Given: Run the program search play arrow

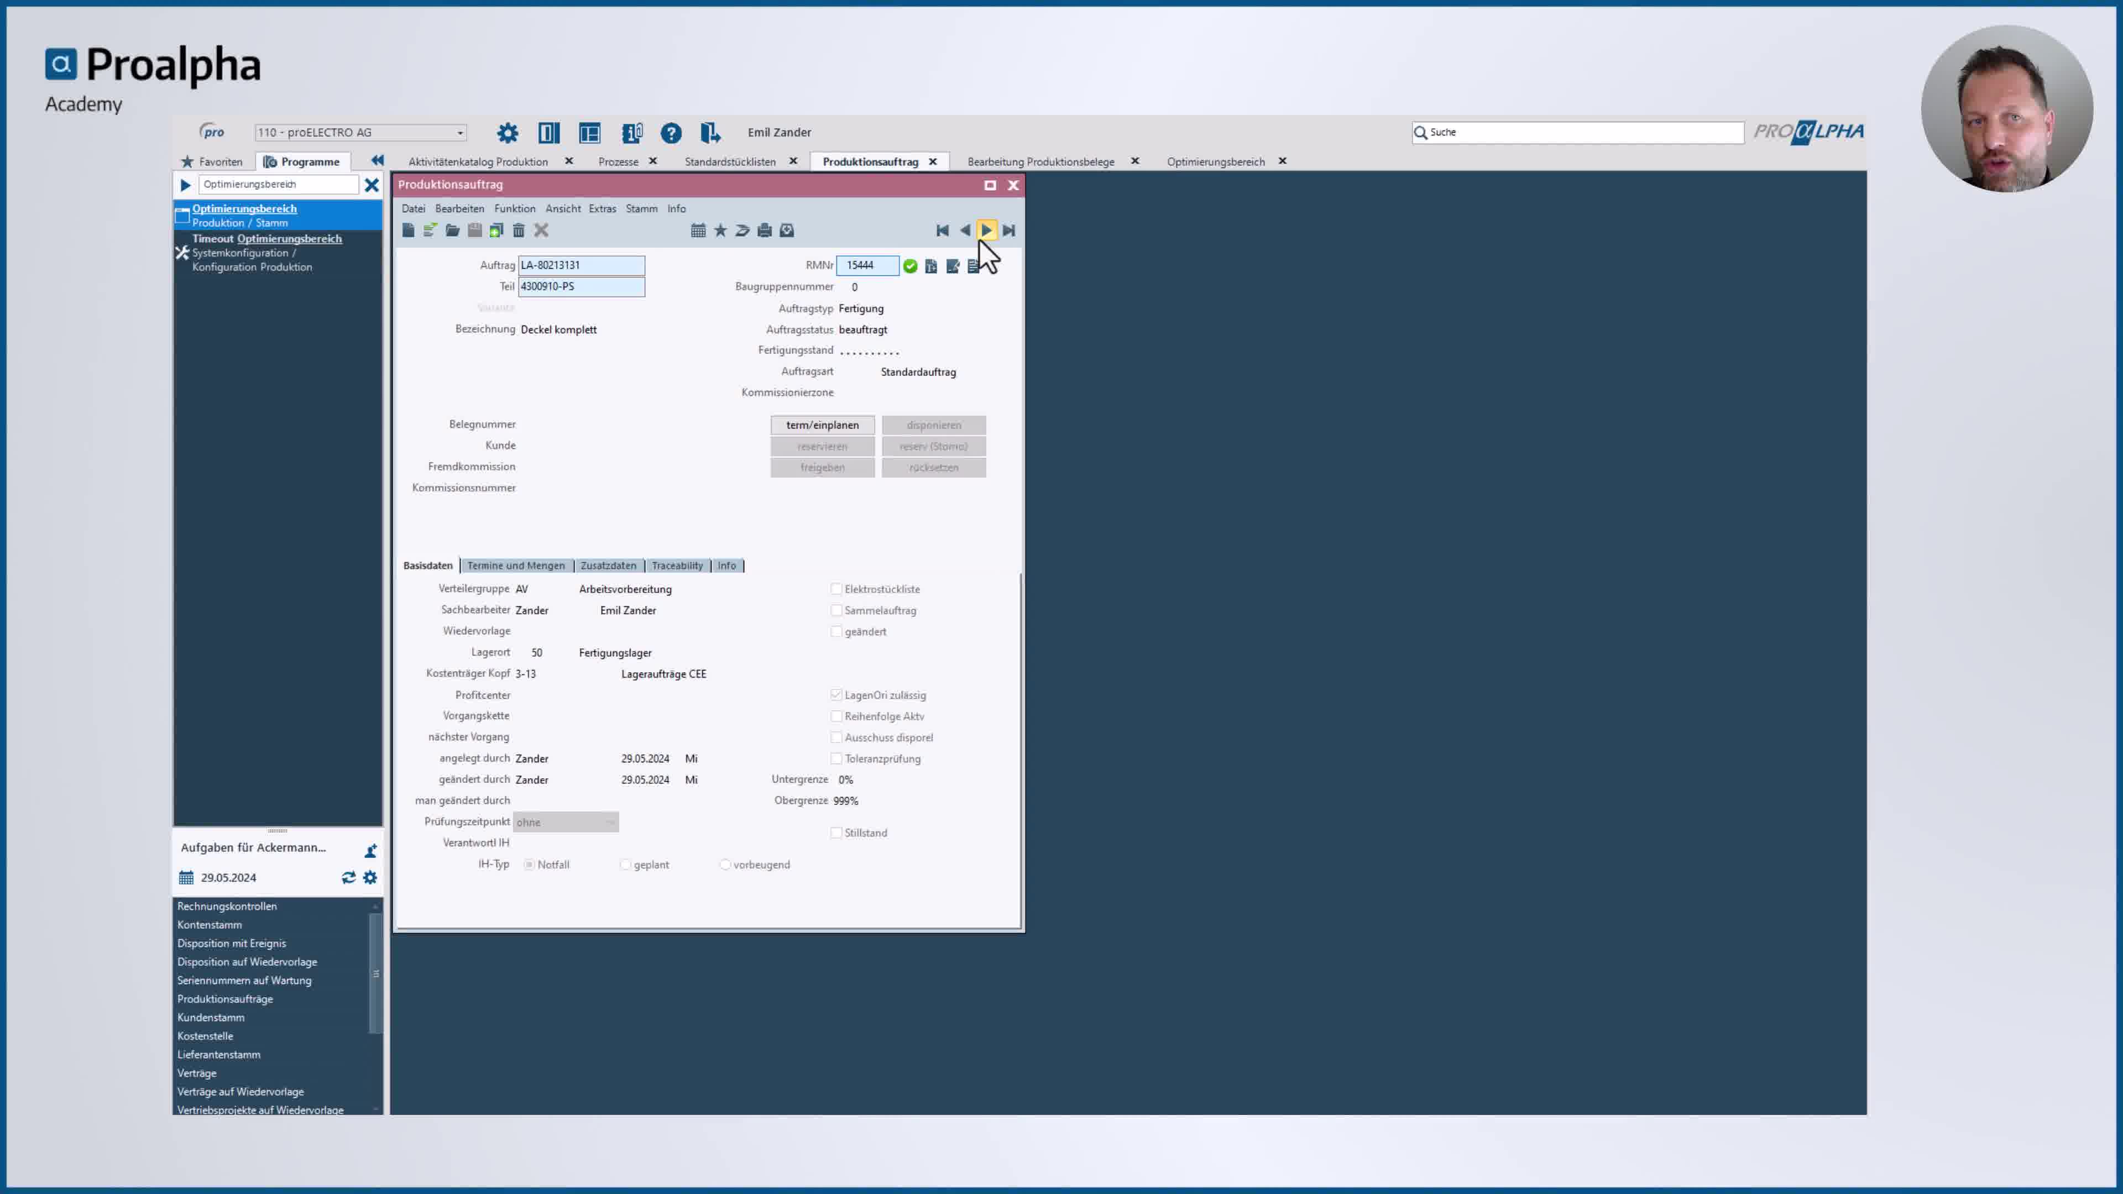Looking at the screenshot, I should pyautogui.click(x=185, y=185).
